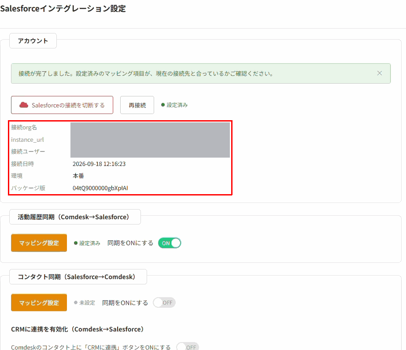The image size is (406, 350).
Task: Click the 再接続 button
Action: click(137, 105)
